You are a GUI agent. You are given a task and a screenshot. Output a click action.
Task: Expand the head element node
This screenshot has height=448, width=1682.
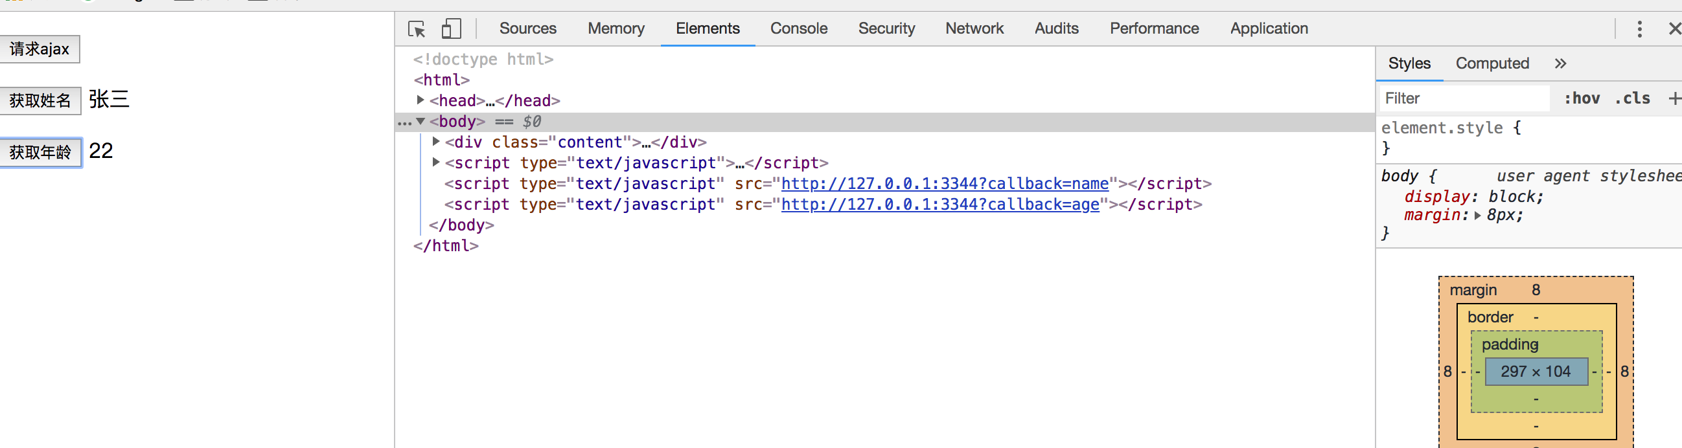point(420,100)
